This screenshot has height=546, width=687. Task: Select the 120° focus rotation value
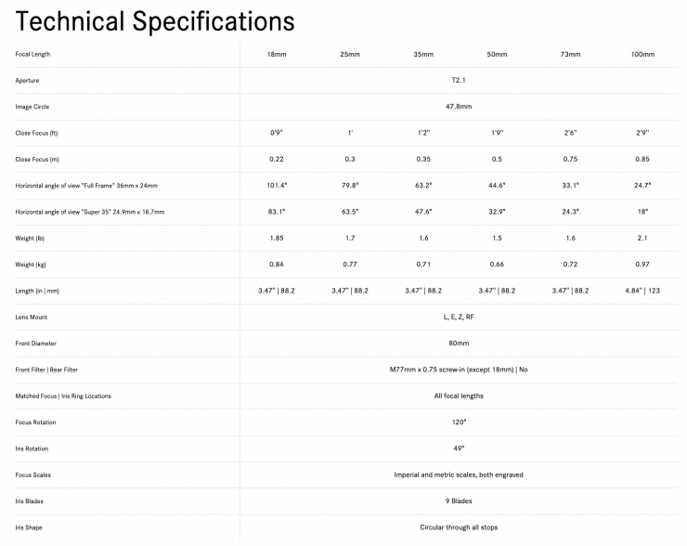[459, 422]
